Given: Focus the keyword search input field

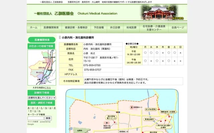Looking at the screenshot, I should [x=35, y=118].
